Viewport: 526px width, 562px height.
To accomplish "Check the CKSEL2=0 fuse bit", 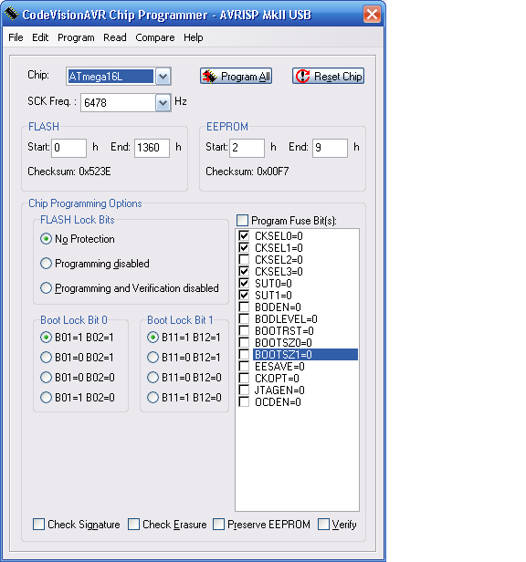I will click(x=244, y=259).
